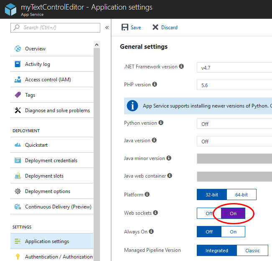The image size is (272, 261).
Task: Collapse the sidebar with double chevron
Action: click(x=107, y=28)
